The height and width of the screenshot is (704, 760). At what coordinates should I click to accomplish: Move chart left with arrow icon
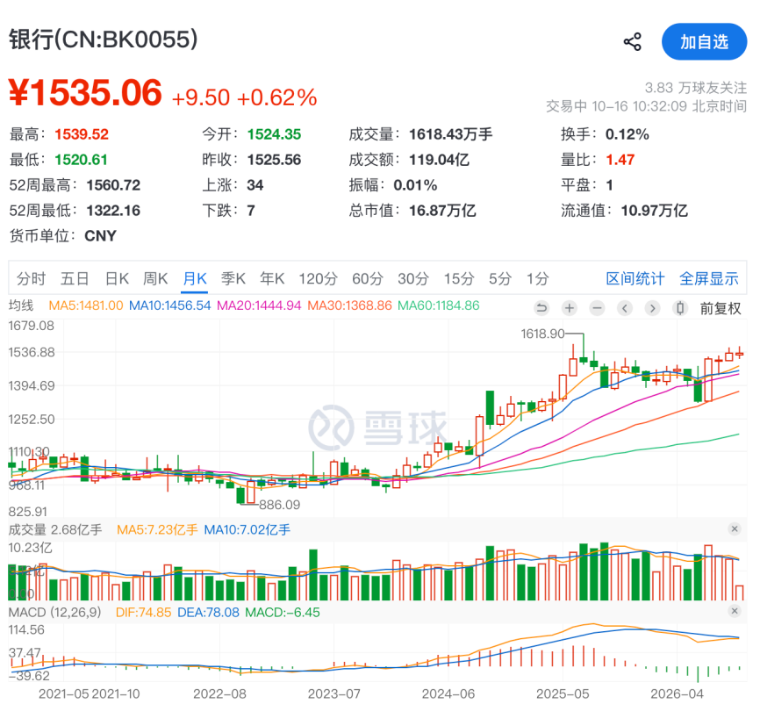coord(625,308)
